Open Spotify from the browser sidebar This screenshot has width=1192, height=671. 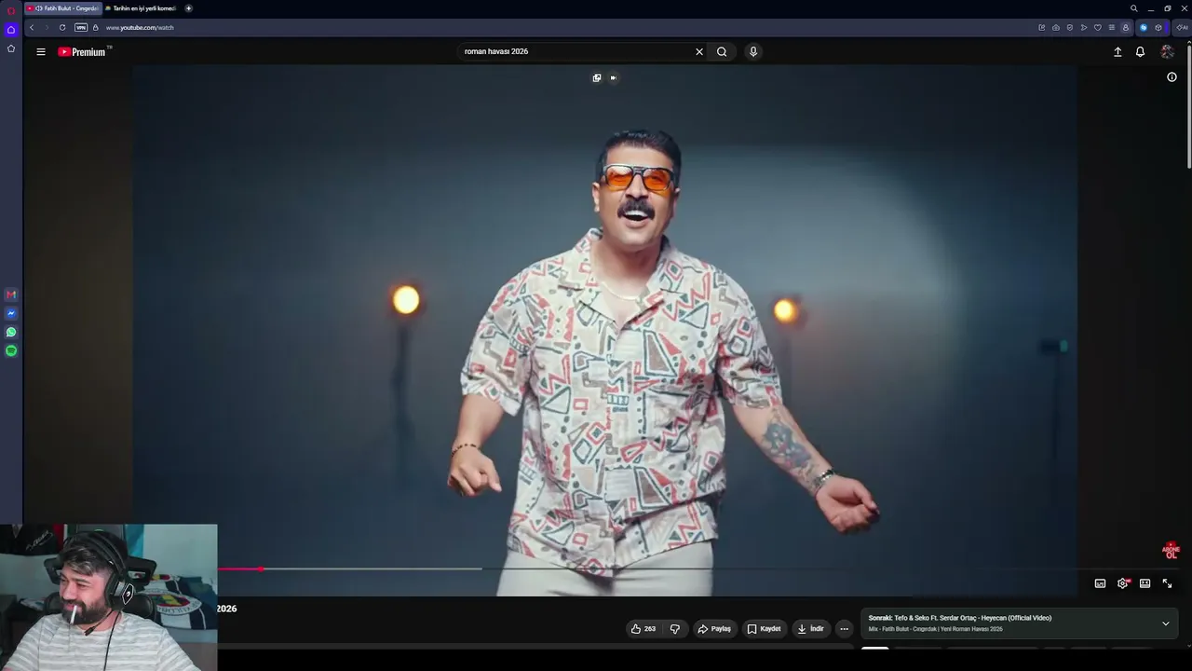click(11, 350)
